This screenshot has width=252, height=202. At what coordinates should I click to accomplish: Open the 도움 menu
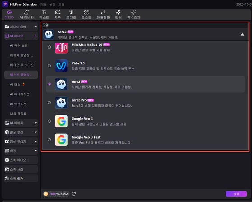[x=61, y=4]
